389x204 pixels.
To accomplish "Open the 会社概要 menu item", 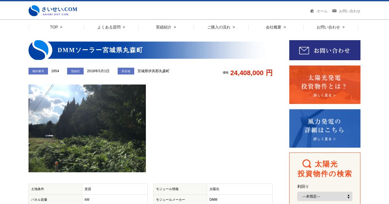I will pos(276,27).
